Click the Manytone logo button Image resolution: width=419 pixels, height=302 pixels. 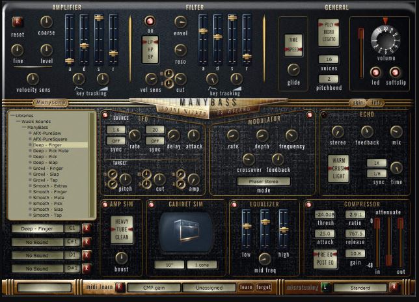(50, 102)
